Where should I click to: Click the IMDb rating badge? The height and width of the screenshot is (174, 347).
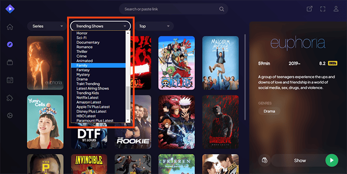[x=332, y=63]
